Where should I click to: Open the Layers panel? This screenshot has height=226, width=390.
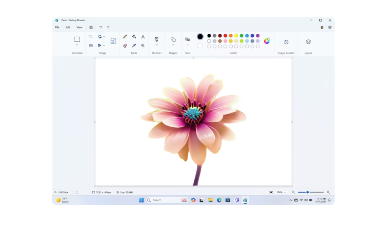point(308,42)
